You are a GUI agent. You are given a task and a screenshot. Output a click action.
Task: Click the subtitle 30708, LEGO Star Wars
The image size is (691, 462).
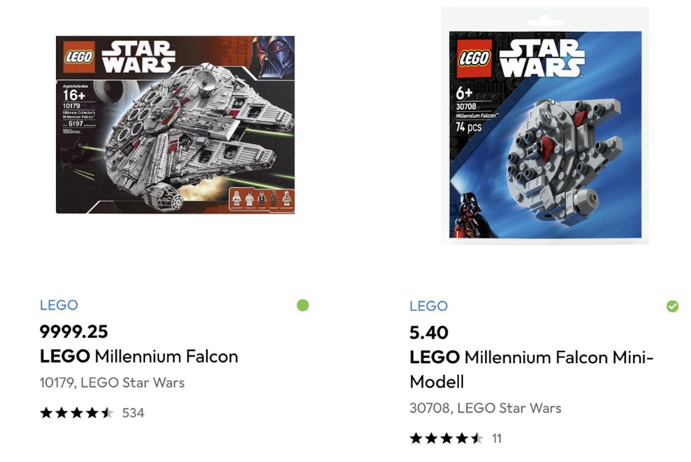[485, 408]
